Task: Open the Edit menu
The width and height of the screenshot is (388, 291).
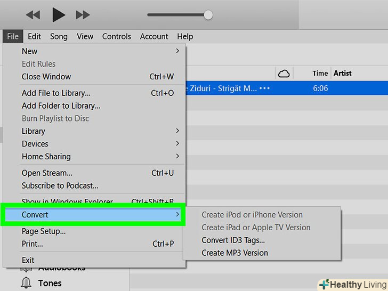Action: click(x=34, y=36)
